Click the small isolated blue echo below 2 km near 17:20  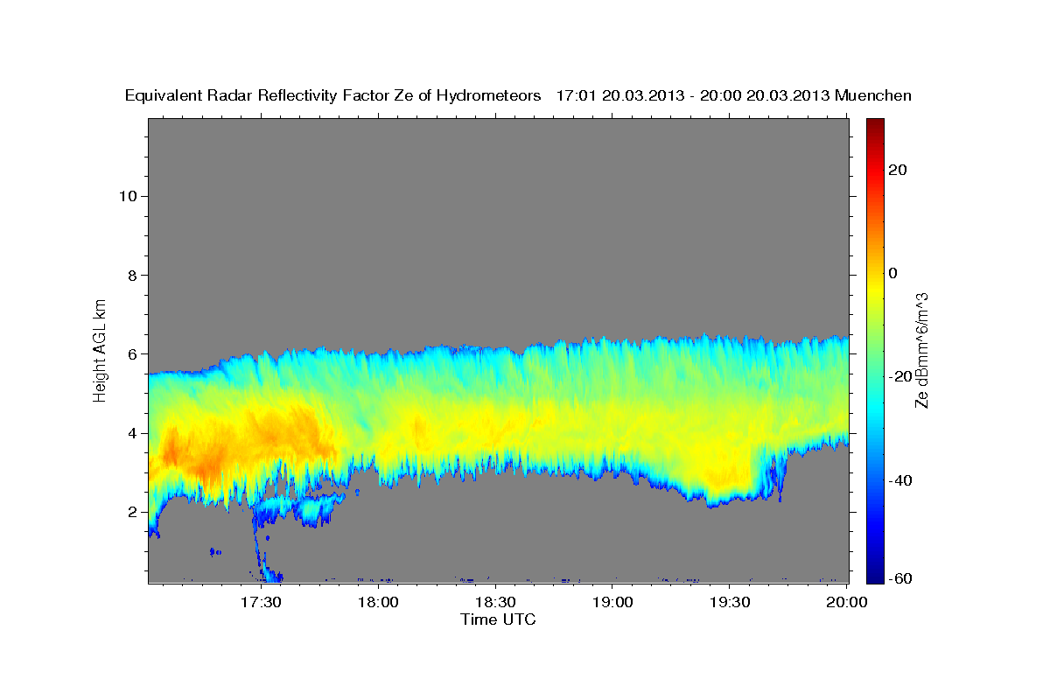coord(215,551)
